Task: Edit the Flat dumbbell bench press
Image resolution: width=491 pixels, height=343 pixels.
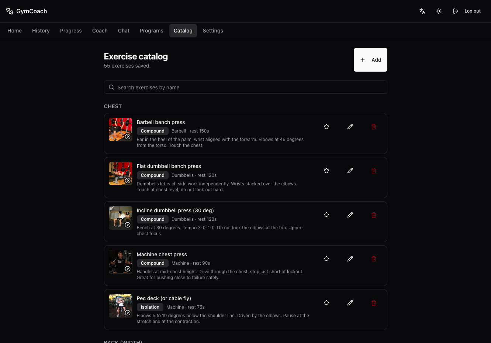Action: pos(350,171)
